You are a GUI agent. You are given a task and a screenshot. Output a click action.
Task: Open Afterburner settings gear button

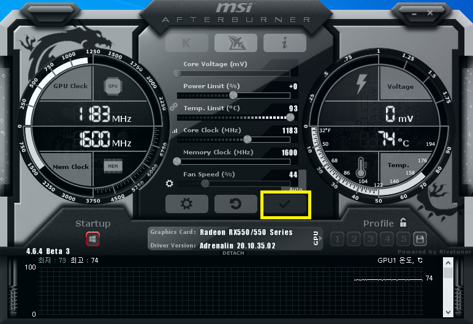187,204
